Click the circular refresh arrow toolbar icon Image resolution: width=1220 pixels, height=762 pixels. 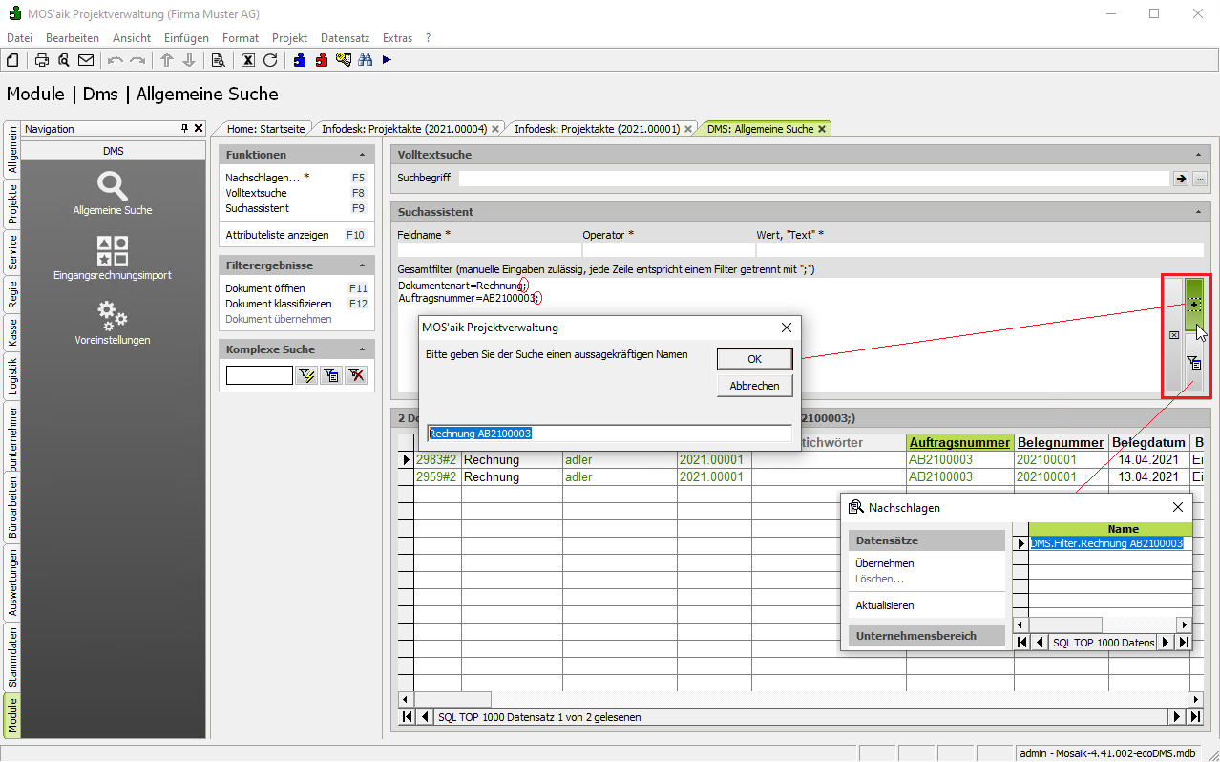(x=270, y=60)
